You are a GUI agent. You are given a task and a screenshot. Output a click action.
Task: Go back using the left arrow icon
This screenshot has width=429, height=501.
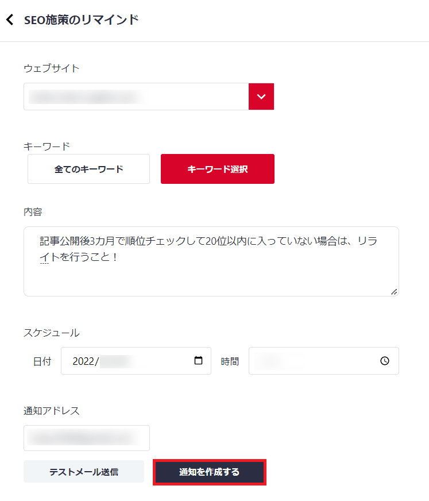[x=10, y=20]
